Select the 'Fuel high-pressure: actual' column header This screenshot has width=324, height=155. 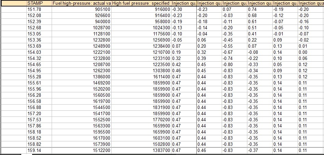pyautogui.click(x=81, y=3)
